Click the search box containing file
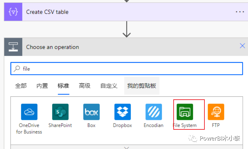248x149 pixels. 127,69
